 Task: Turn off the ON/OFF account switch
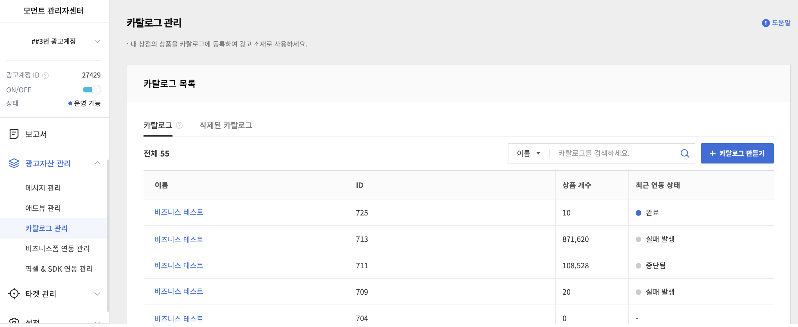[x=92, y=90]
